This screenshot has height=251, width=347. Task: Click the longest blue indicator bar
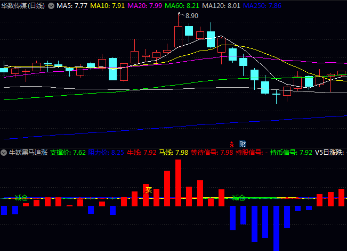click(277, 228)
